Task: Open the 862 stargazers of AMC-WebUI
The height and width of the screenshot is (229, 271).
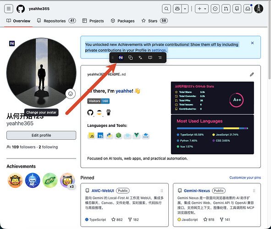Action: point(117,219)
